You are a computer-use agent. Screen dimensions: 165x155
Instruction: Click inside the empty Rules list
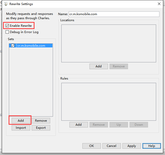108,102
